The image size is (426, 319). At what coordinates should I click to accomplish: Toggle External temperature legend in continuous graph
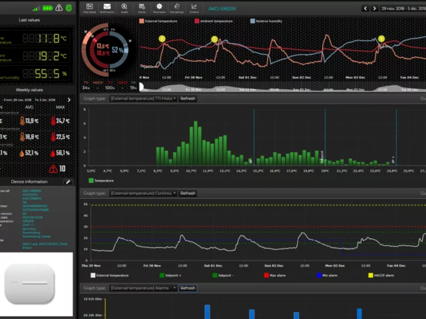(x=109, y=275)
